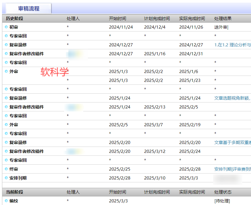Select the 送外审 result text
This screenshot has width=251, height=205.
pos(221,27)
